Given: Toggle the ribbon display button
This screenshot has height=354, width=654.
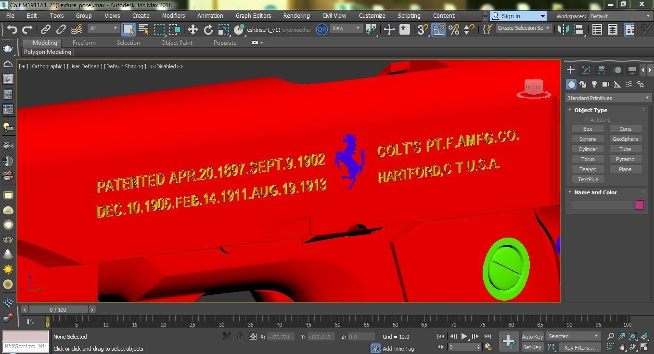Looking at the screenshot, I should (629, 29).
